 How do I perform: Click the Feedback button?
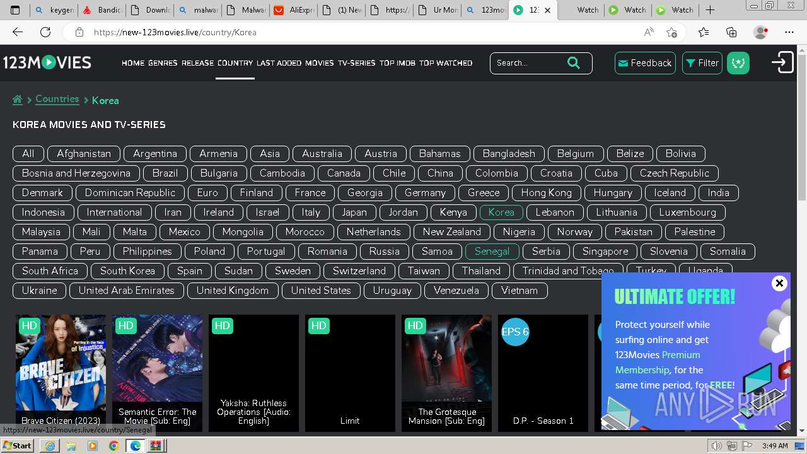645,63
